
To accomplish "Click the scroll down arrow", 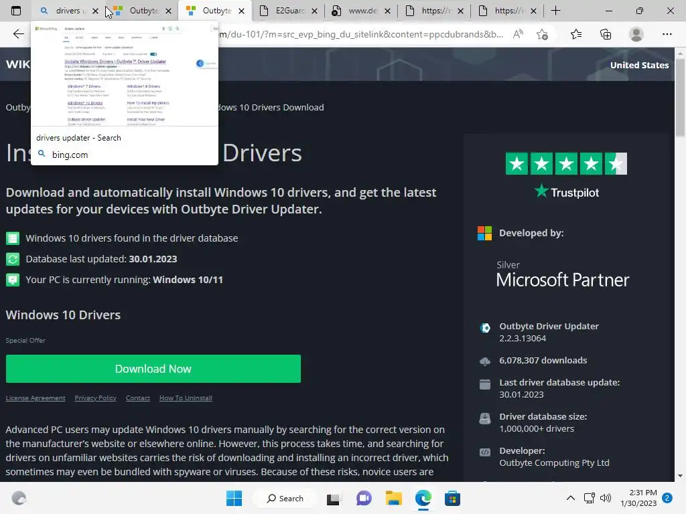I will (680, 476).
